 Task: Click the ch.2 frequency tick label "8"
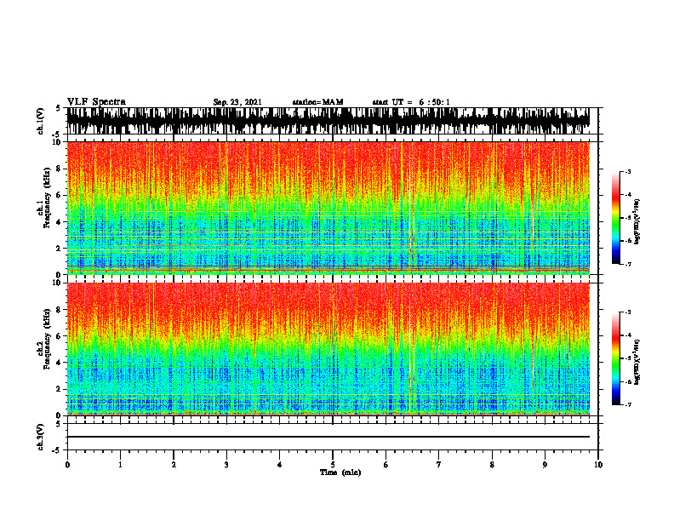tap(60, 310)
